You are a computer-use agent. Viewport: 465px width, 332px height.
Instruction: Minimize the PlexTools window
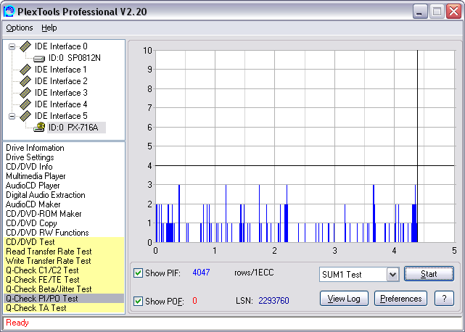[419, 12]
